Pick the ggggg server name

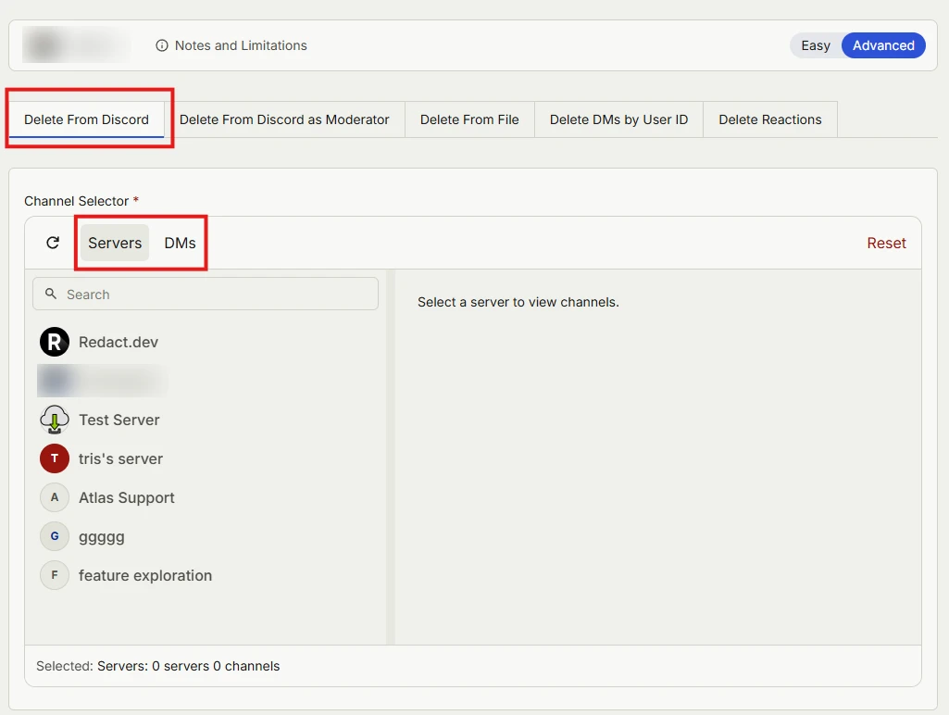[x=102, y=537]
